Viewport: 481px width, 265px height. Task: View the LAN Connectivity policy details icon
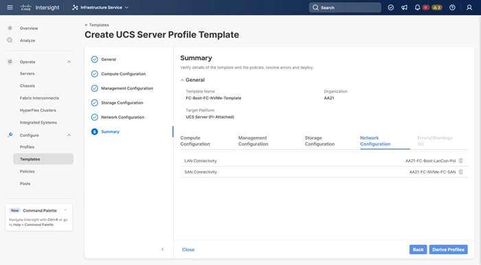(x=460, y=161)
